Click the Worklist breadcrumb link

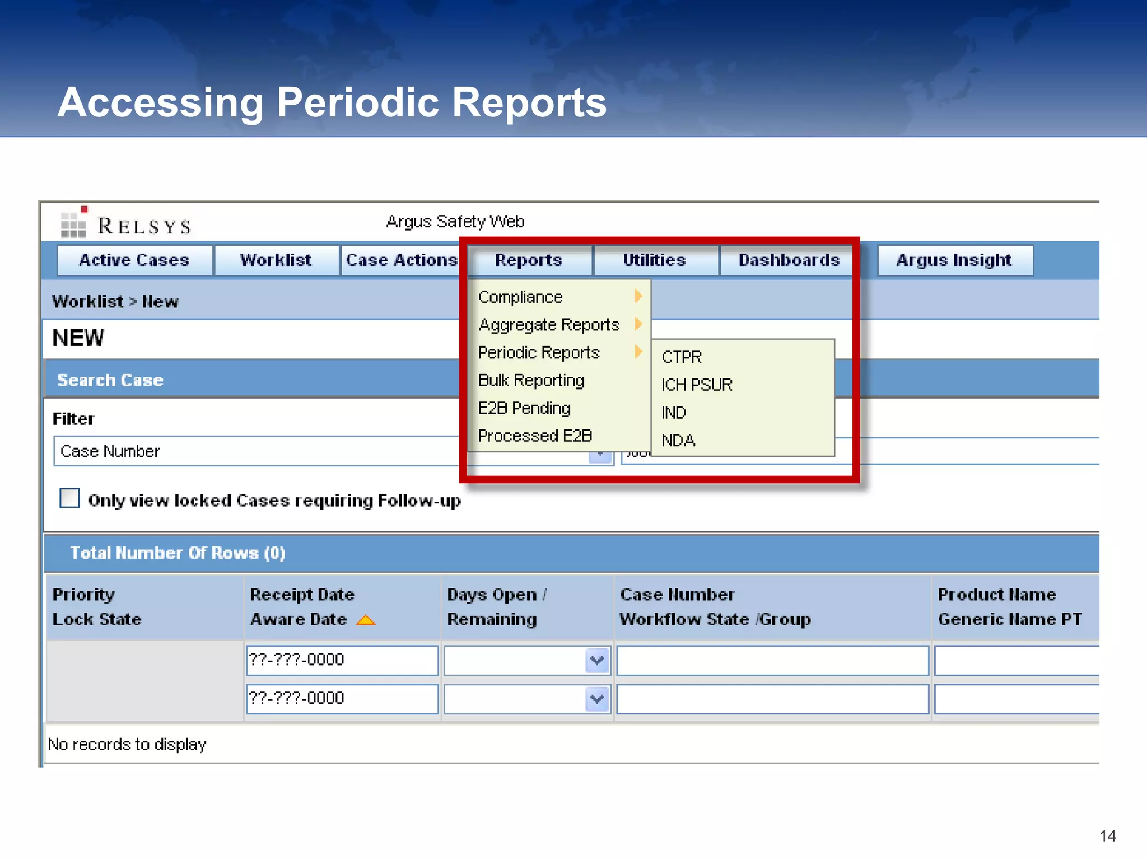[87, 302]
